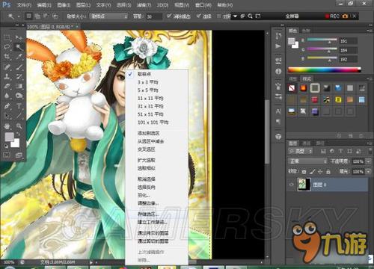
Task: Open the recorder dropdown arrow
Action: click(235, 16)
